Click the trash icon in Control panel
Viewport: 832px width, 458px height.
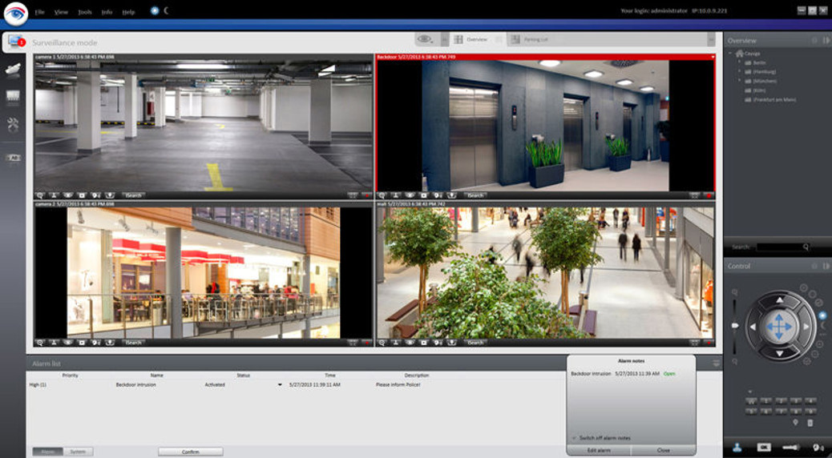(x=810, y=422)
